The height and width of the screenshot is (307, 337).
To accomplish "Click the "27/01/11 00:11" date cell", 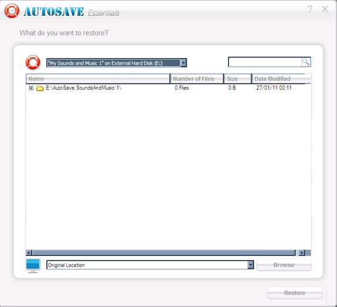I will pyautogui.click(x=274, y=88).
